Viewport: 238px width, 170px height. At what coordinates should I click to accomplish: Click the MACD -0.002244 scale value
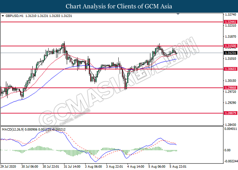click(x=231, y=161)
